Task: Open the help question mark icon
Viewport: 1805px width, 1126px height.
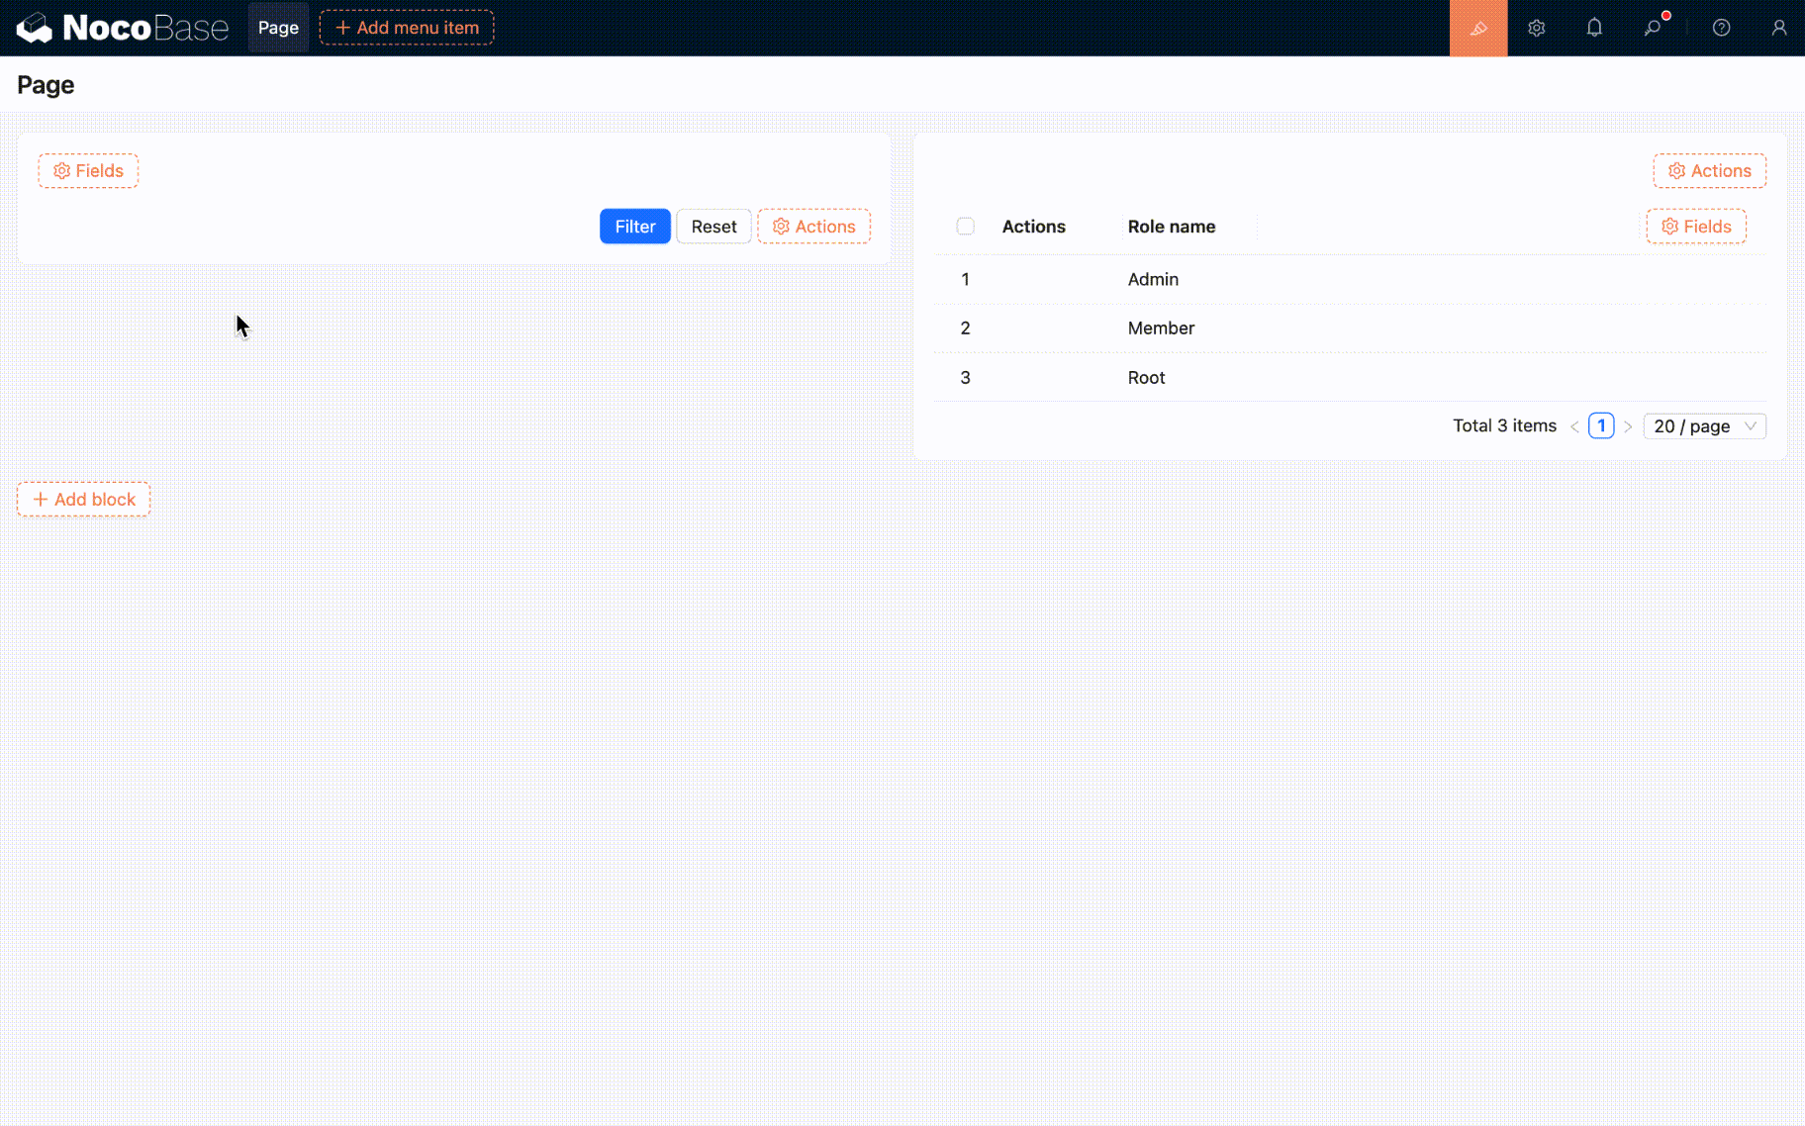Action: click(x=1721, y=28)
